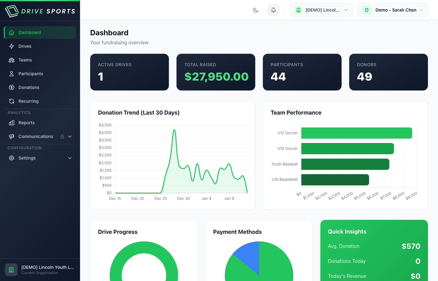Click the Dec 25 axis label
Image resolution: width=438 pixels, height=281 pixels.
[x=161, y=199]
